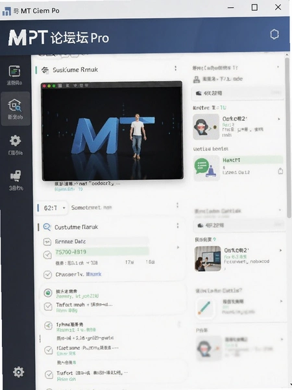Expand arrow right of TS700-7819 row
The width and height of the screenshot is (292, 390).
click(178, 247)
